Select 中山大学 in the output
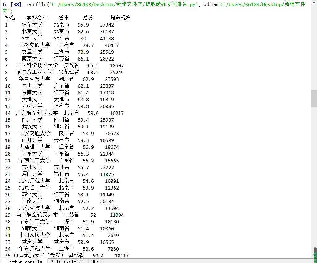 coord(32,86)
